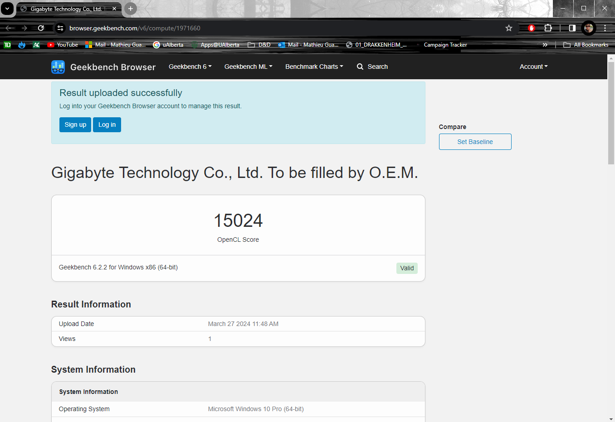
Task: Open the 01_DRAKKENHEIM bookmark
Action: point(376,45)
